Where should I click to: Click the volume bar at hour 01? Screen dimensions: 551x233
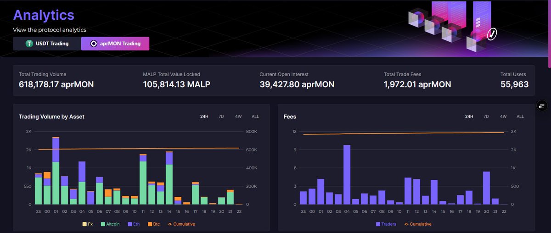click(x=56, y=171)
